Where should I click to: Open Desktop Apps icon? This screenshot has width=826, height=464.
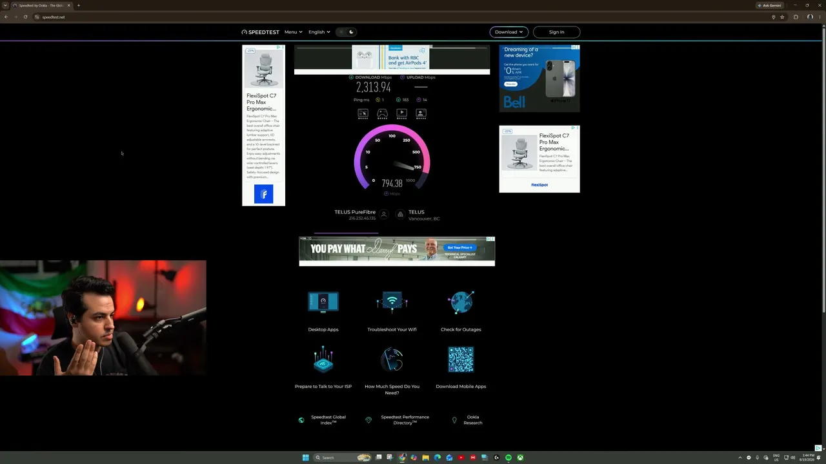click(323, 302)
